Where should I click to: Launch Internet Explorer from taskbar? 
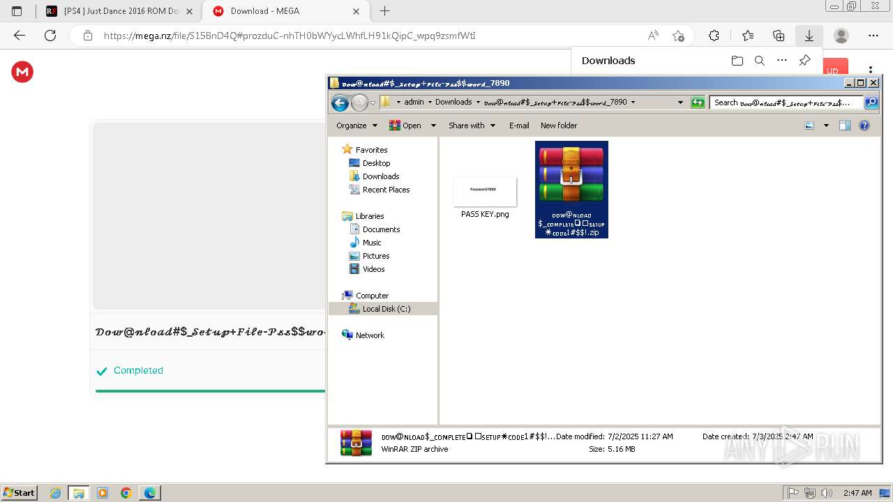[56, 493]
